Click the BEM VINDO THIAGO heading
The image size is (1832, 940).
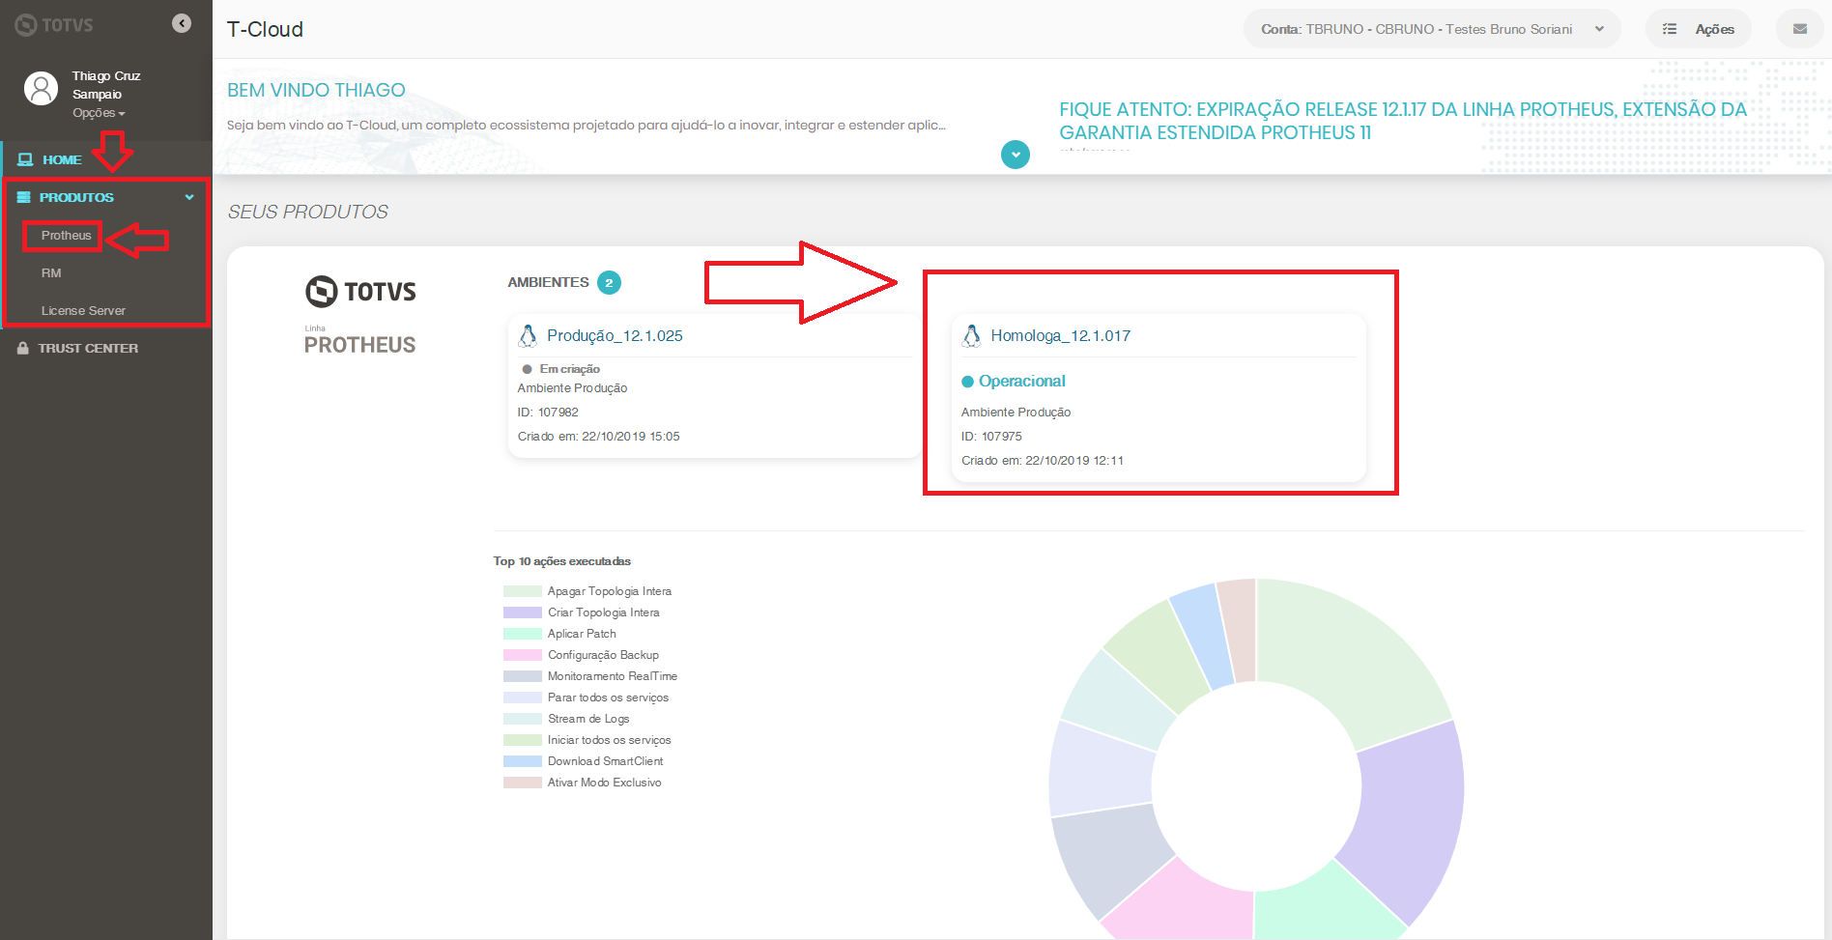pyautogui.click(x=316, y=90)
